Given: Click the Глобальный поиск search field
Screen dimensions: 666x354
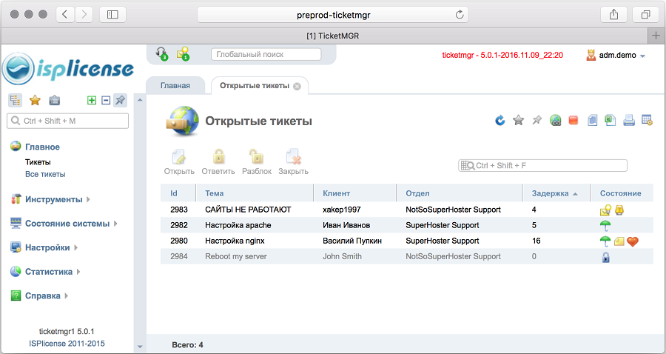Looking at the screenshot, I should [266, 54].
